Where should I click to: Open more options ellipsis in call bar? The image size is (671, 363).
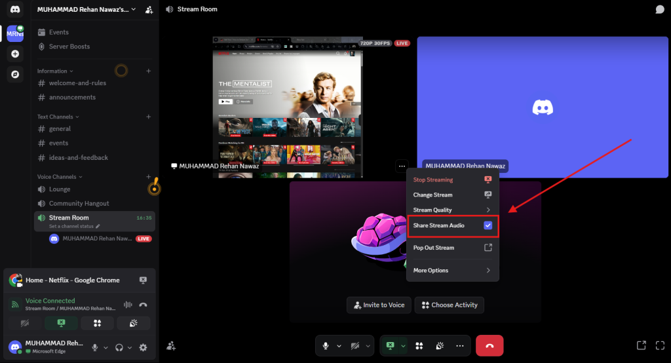[459, 346]
